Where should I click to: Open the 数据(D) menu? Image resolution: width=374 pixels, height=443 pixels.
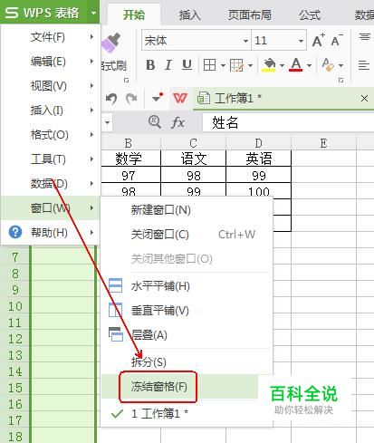(x=51, y=184)
